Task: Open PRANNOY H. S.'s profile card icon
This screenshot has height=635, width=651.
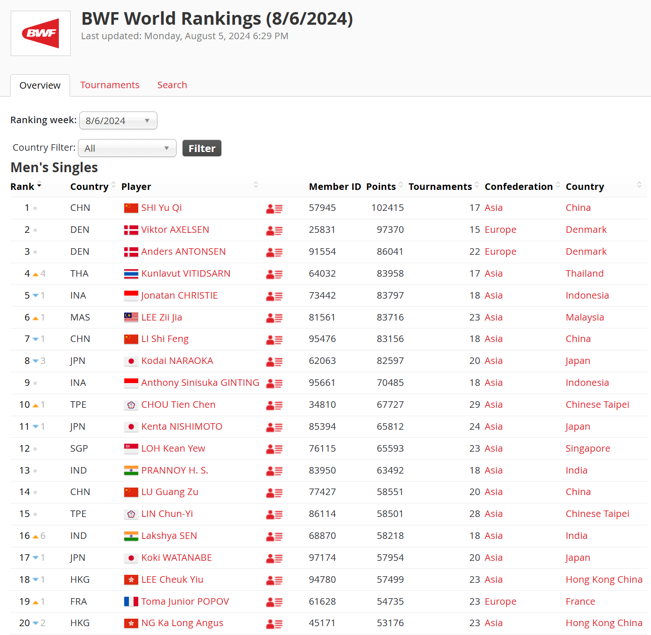Action: [274, 471]
